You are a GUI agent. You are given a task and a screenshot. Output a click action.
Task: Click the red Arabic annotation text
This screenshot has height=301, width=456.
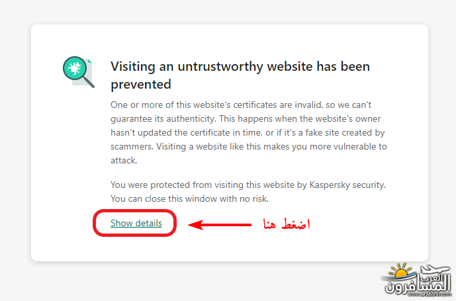coord(287,224)
